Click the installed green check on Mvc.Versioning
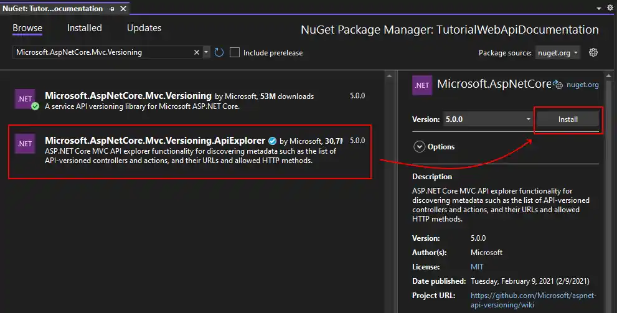 (x=35, y=106)
